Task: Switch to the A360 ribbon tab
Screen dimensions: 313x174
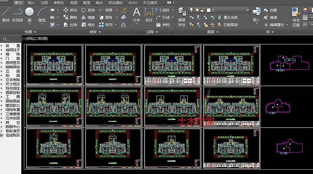Action: (133, 3)
